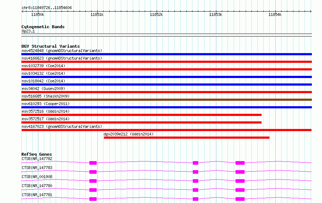This screenshot has width=322, height=203.
Task: Click middle exon of CTSB|NM_001908
Action: [x=195, y=181]
